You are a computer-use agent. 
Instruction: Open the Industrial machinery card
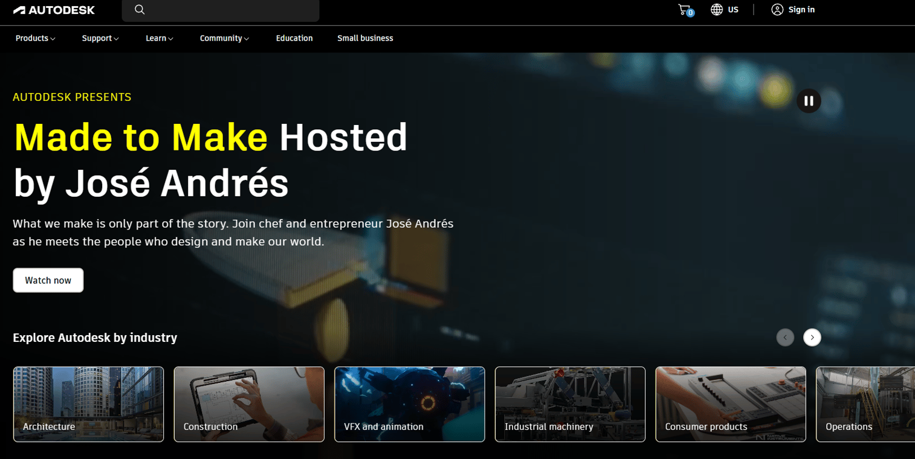[570, 405]
